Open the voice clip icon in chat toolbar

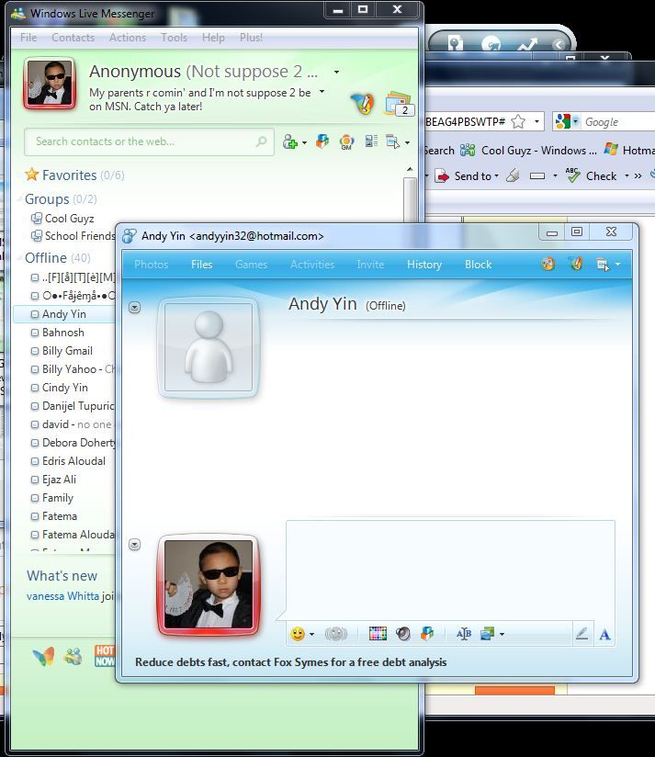403,633
